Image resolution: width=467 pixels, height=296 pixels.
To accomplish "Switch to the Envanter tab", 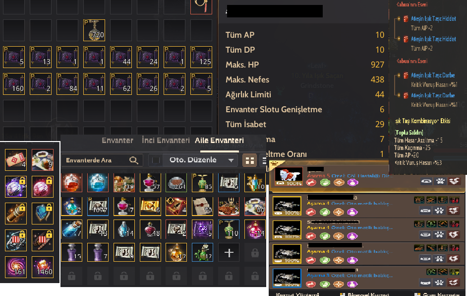I will tap(117, 140).
